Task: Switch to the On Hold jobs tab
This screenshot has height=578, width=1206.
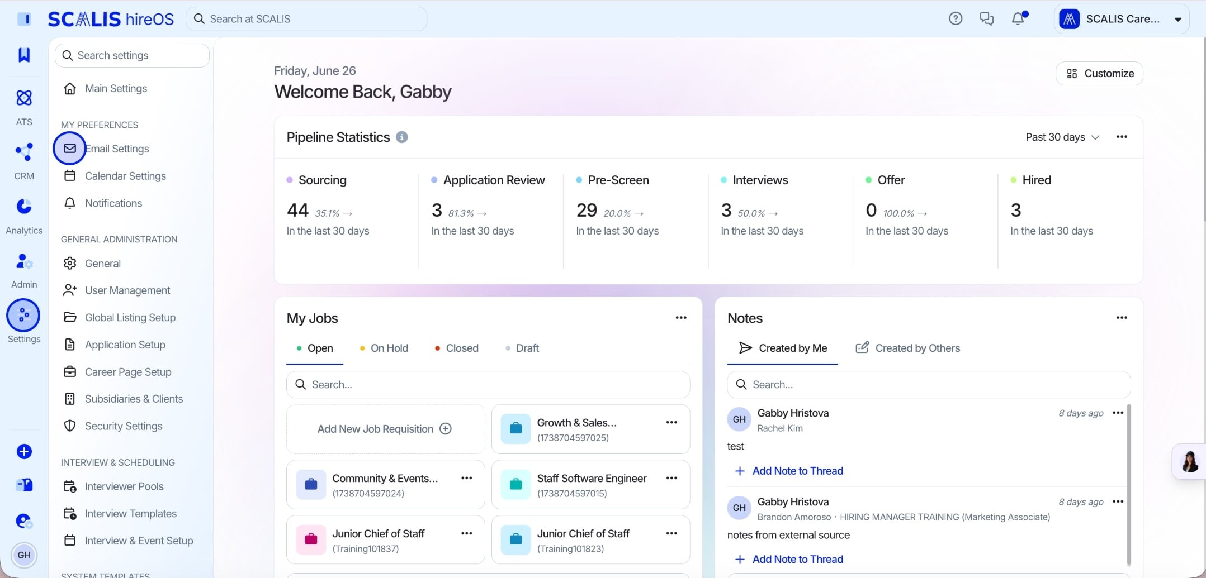Action: click(384, 348)
